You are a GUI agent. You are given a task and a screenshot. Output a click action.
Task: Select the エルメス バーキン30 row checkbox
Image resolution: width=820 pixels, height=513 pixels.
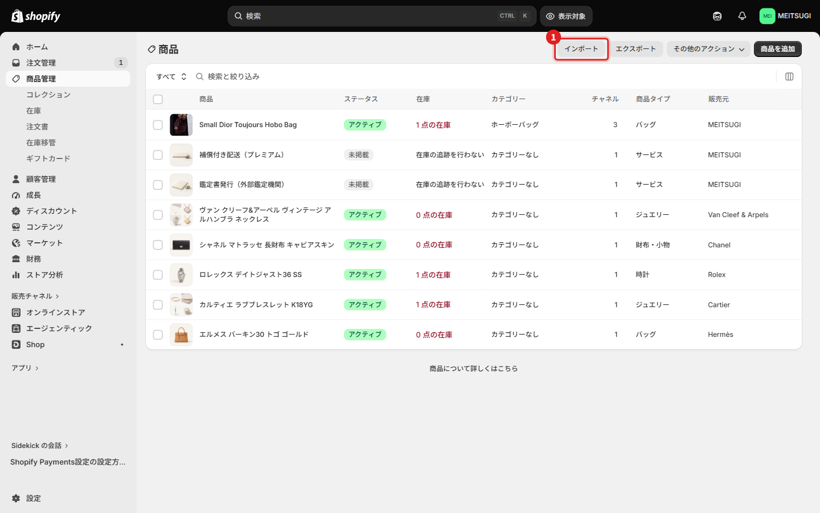point(158,335)
